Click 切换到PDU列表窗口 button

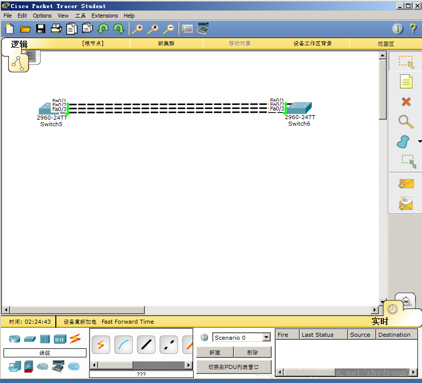(233, 367)
